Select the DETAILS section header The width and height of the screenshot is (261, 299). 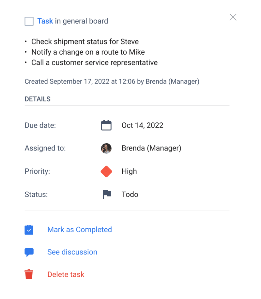click(x=37, y=99)
